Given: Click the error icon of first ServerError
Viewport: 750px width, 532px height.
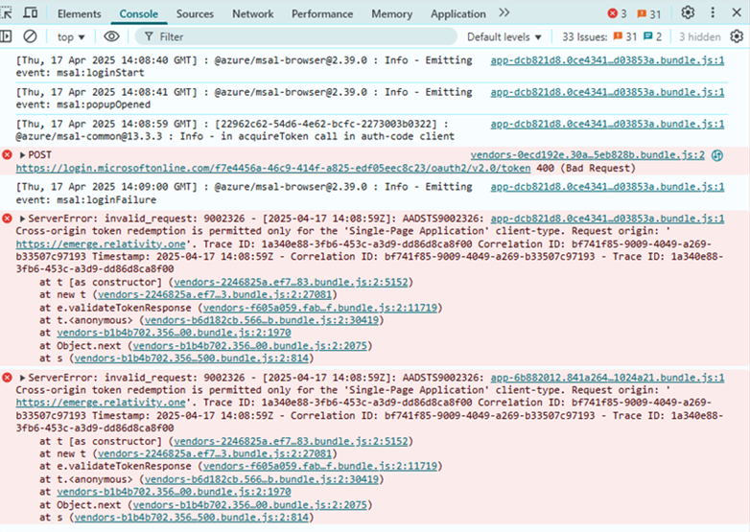Looking at the screenshot, I should click(7, 219).
